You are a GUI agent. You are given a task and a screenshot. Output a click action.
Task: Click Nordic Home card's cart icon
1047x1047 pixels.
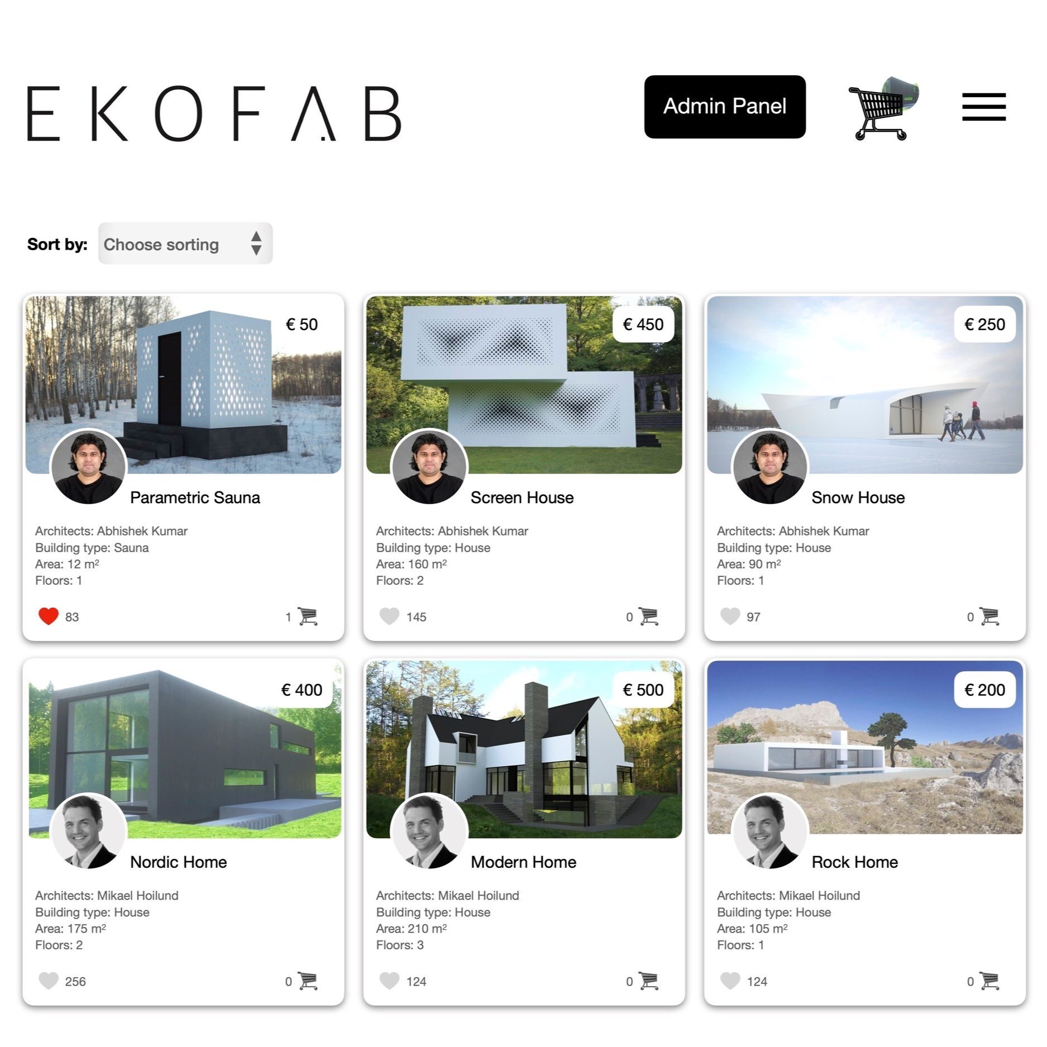(308, 981)
